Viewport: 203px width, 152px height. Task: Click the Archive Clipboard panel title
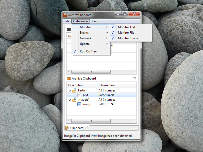pos(84,79)
